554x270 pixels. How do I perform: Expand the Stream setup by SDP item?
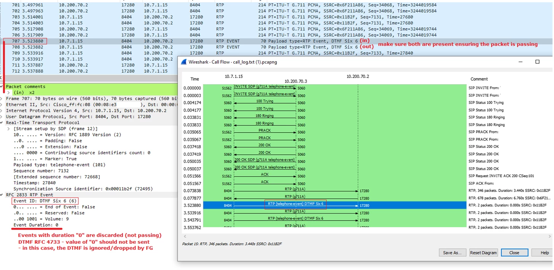pyautogui.click(x=9, y=129)
